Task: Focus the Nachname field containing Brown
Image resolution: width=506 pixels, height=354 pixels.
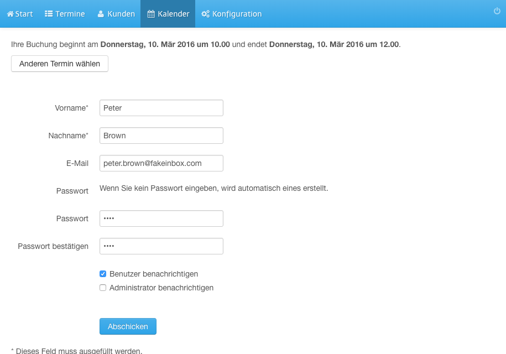Action: (161, 136)
